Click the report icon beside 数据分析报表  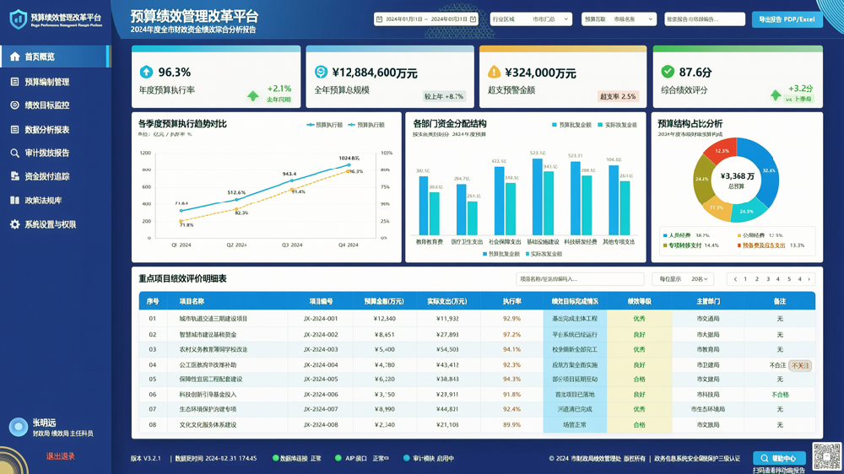pos(14,130)
